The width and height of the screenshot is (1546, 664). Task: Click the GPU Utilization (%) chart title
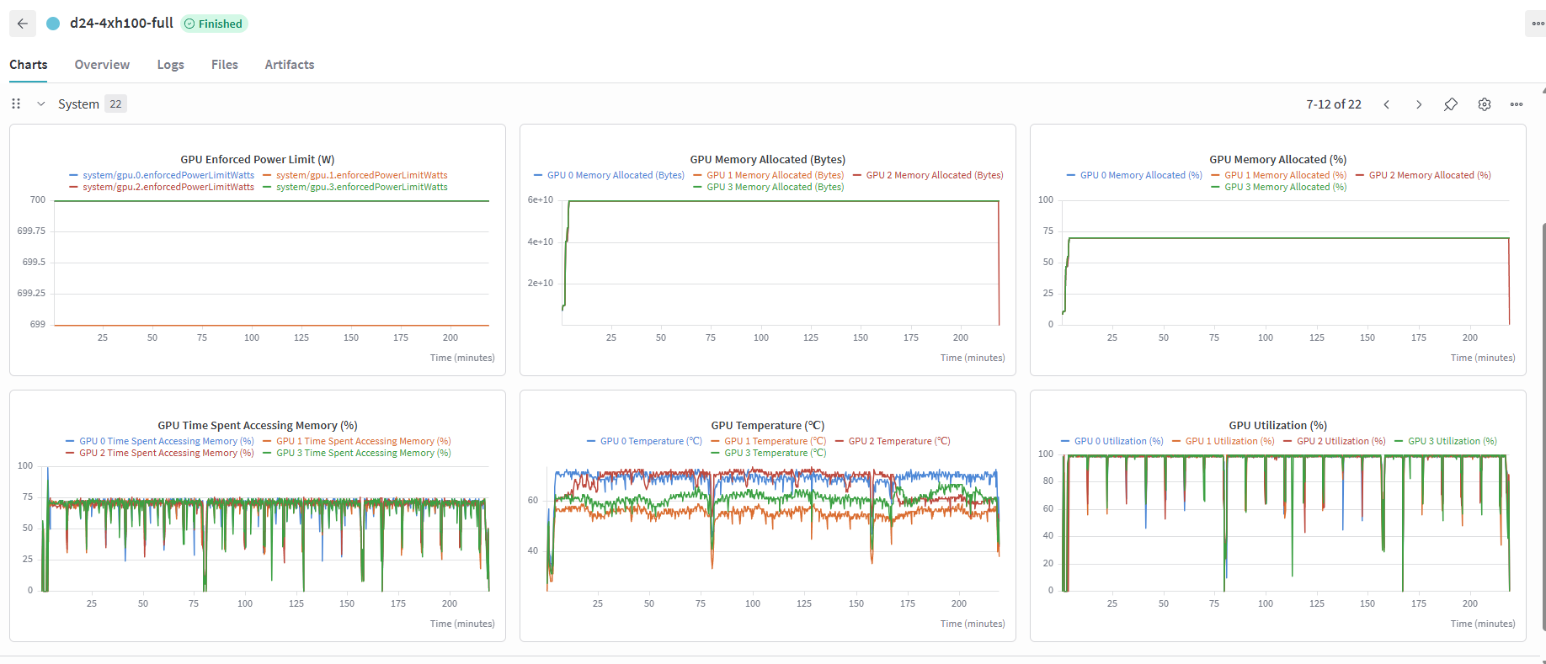1278,425
